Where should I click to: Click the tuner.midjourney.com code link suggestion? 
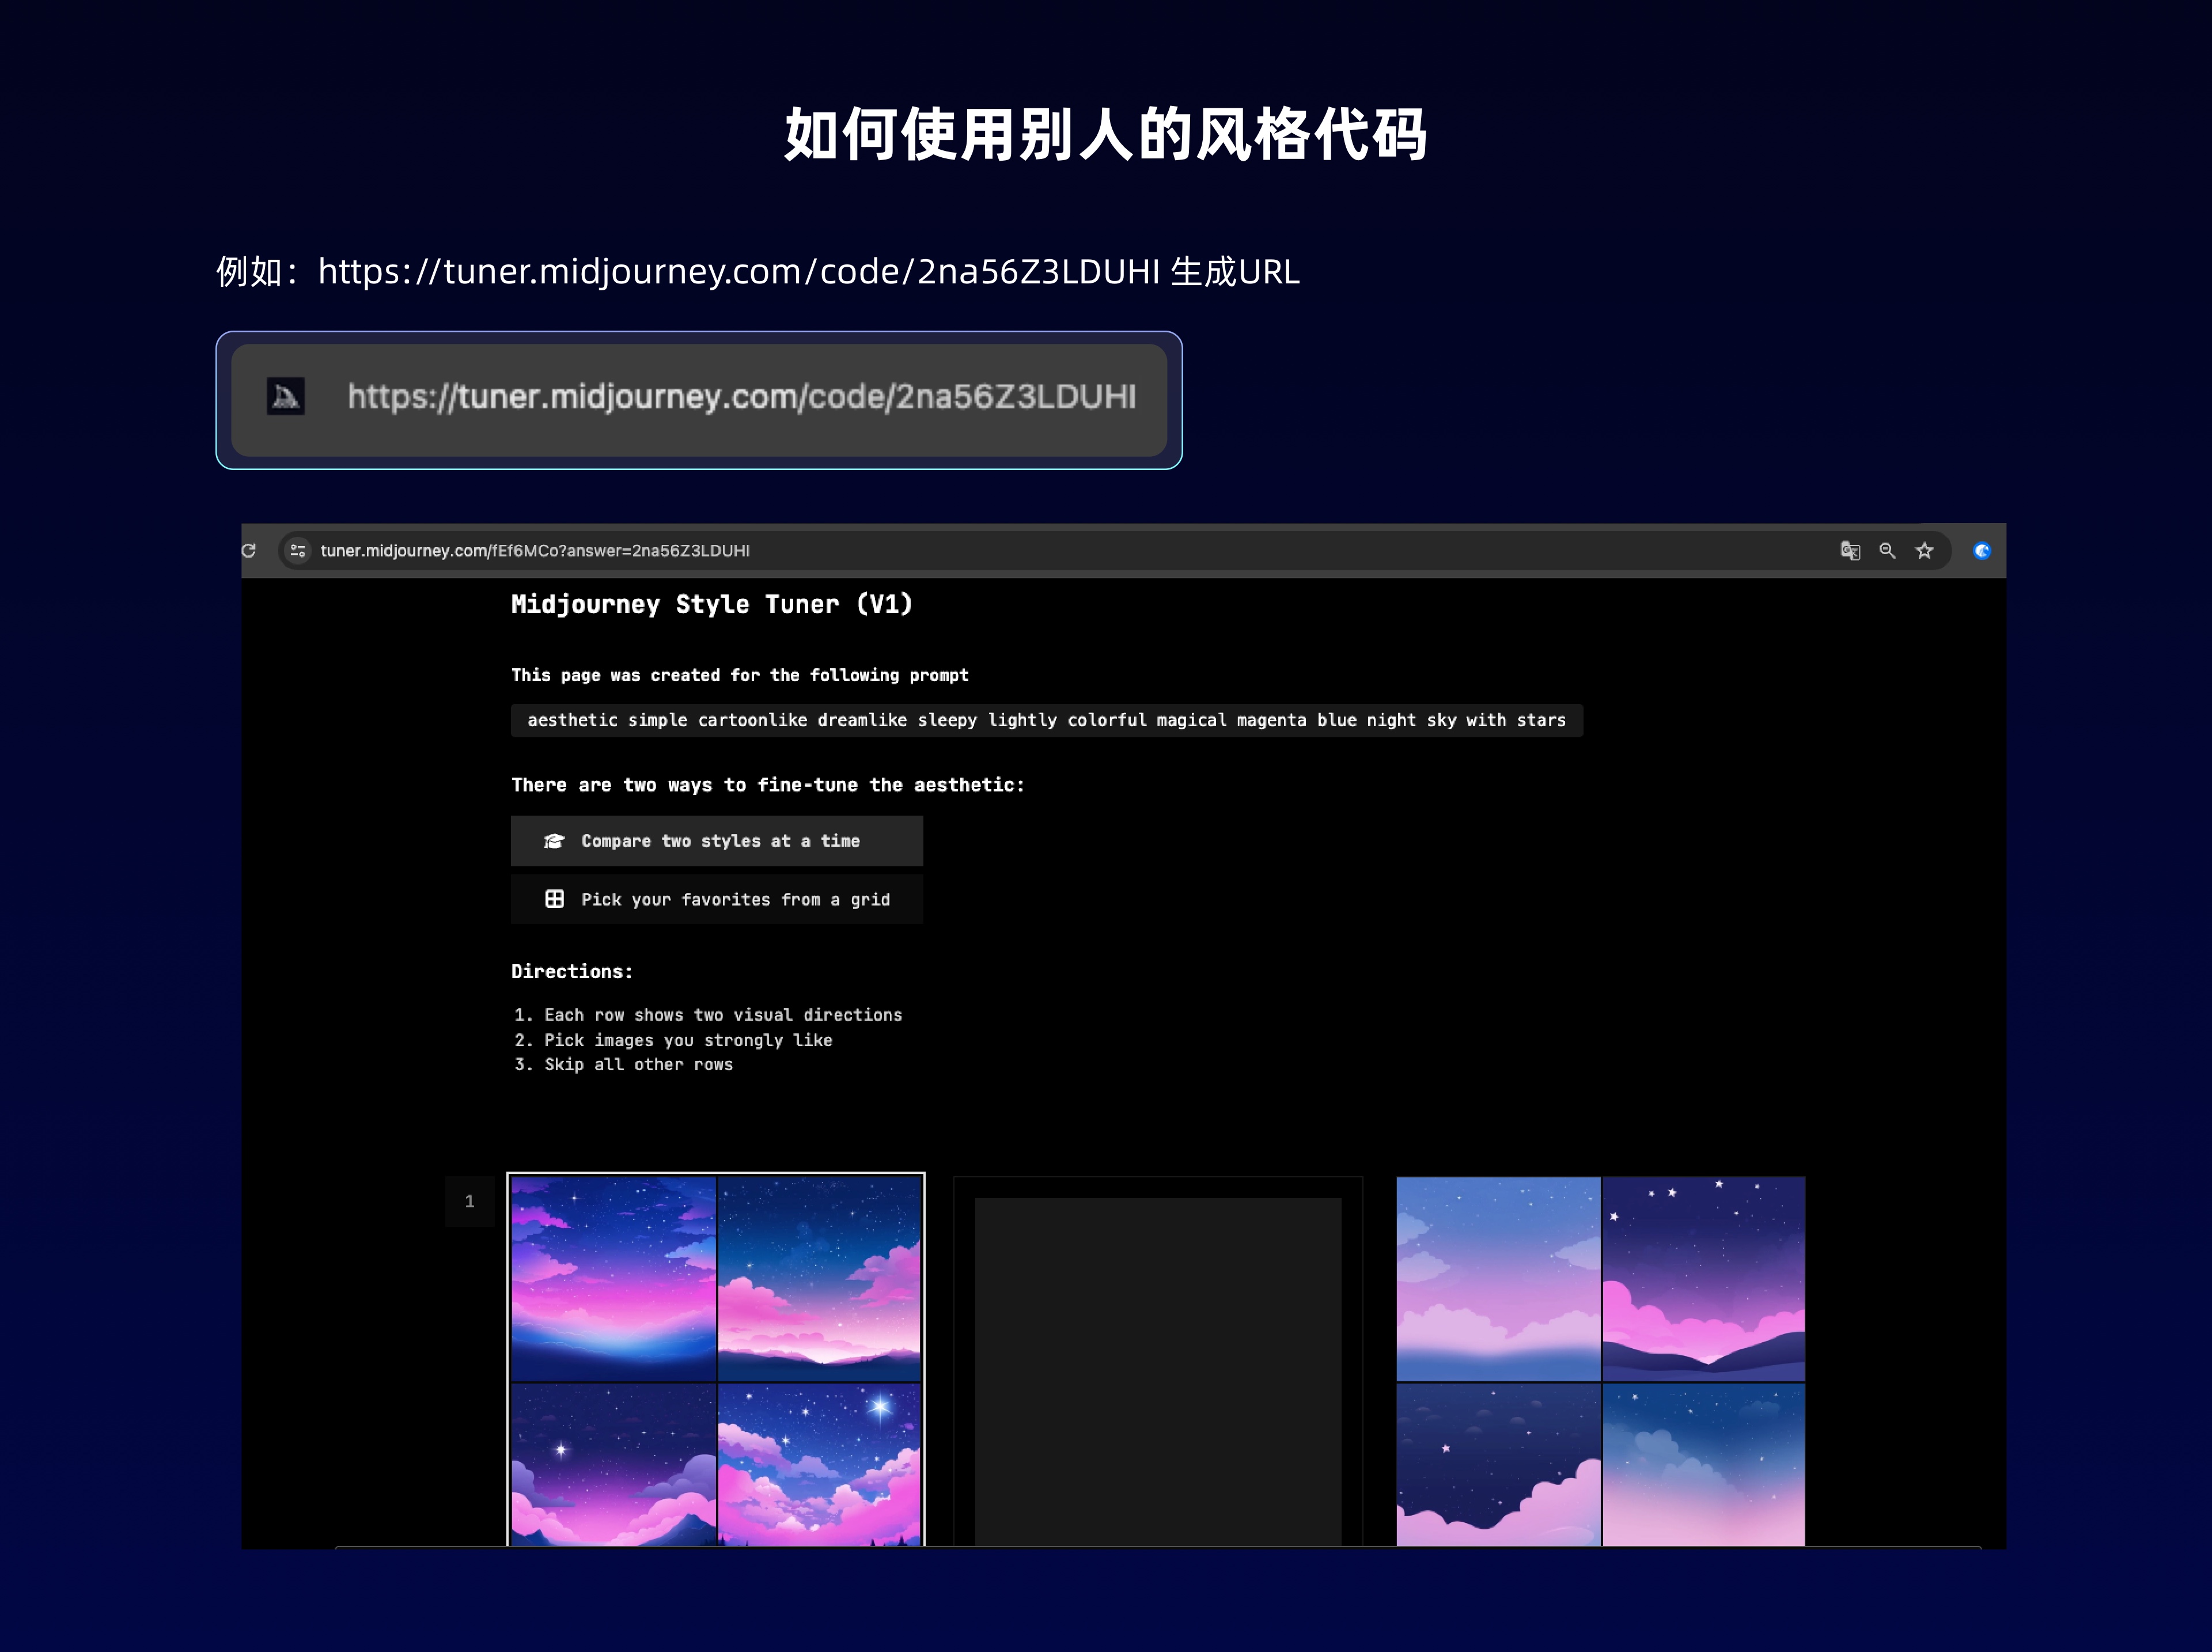point(741,397)
